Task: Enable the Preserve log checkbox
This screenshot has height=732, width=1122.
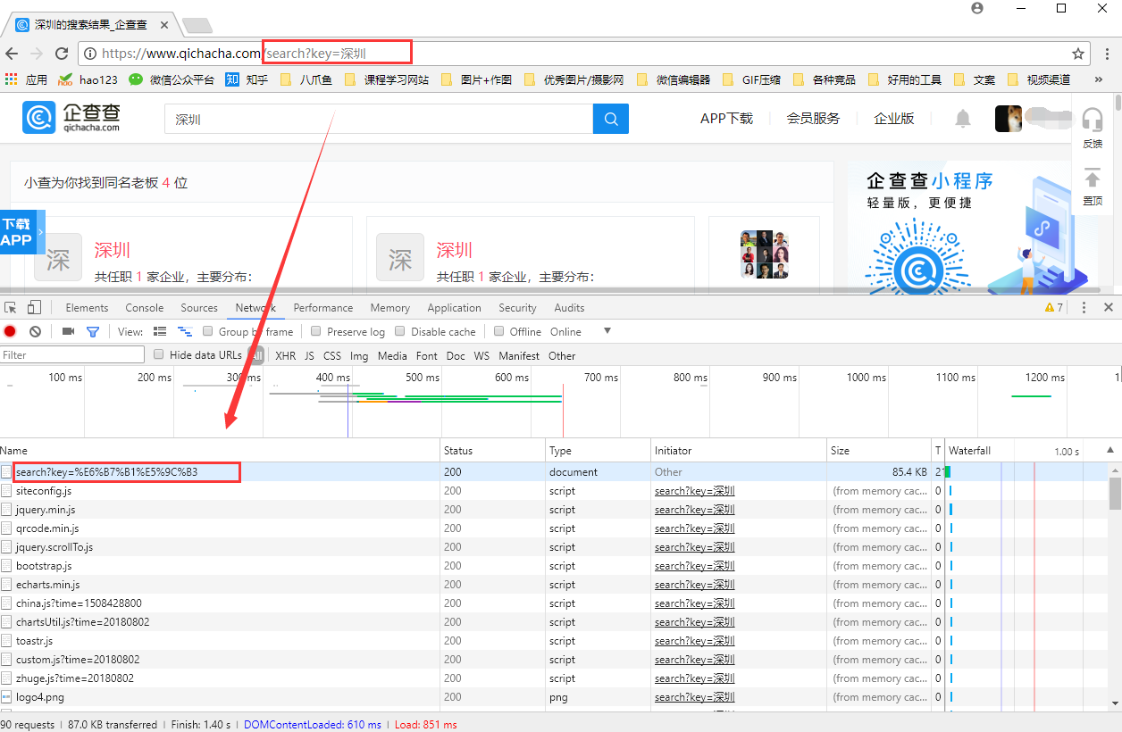Action: (316, 331)
